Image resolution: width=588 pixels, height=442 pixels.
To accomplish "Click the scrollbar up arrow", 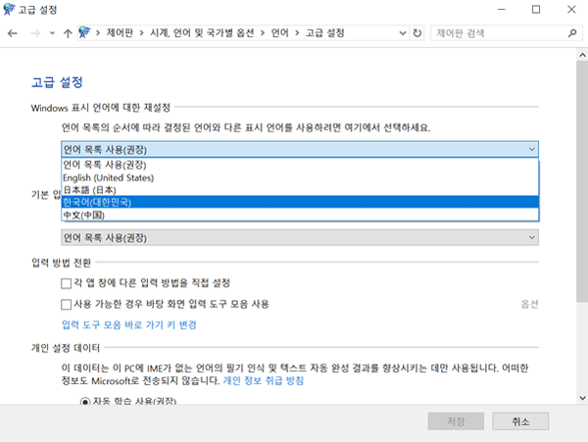I will 582,55.
